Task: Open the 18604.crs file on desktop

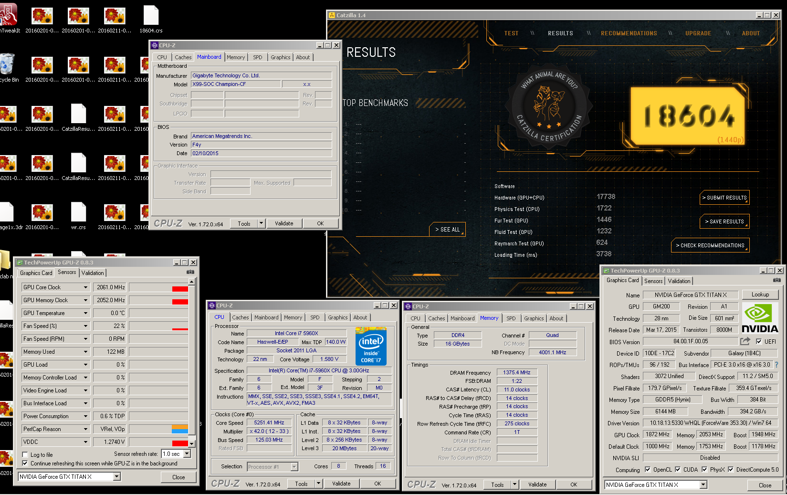Action: (x=151, y=19)
